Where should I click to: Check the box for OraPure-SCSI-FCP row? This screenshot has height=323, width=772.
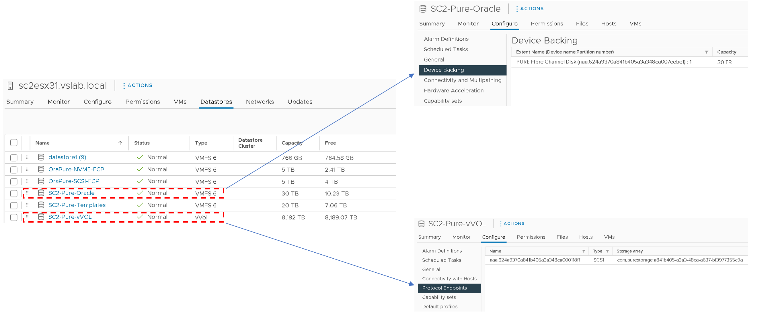pos(14,182)
